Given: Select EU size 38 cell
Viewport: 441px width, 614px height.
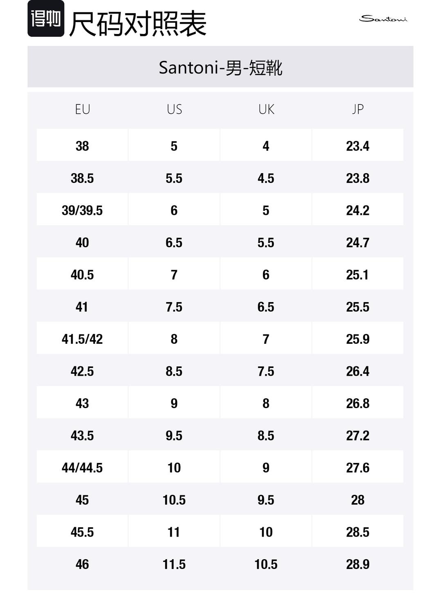Looking at the screenshot, I should click(x=82, y=146).
